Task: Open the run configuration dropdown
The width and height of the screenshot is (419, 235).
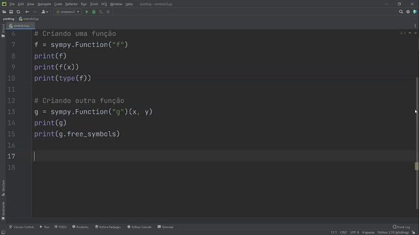Action: coord(67,12)
